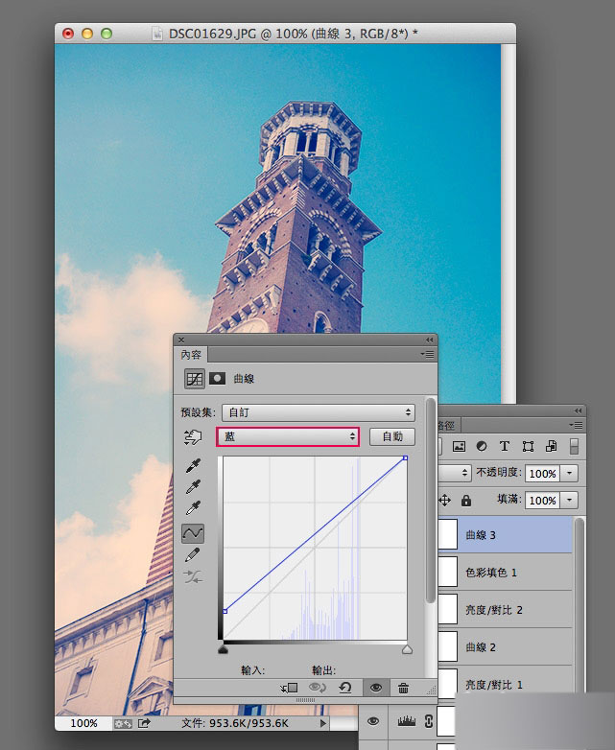Screen dimensions: 615x750
Task: Toggle eye icon in Layers panel bottom row
Action: click(373, 721)
